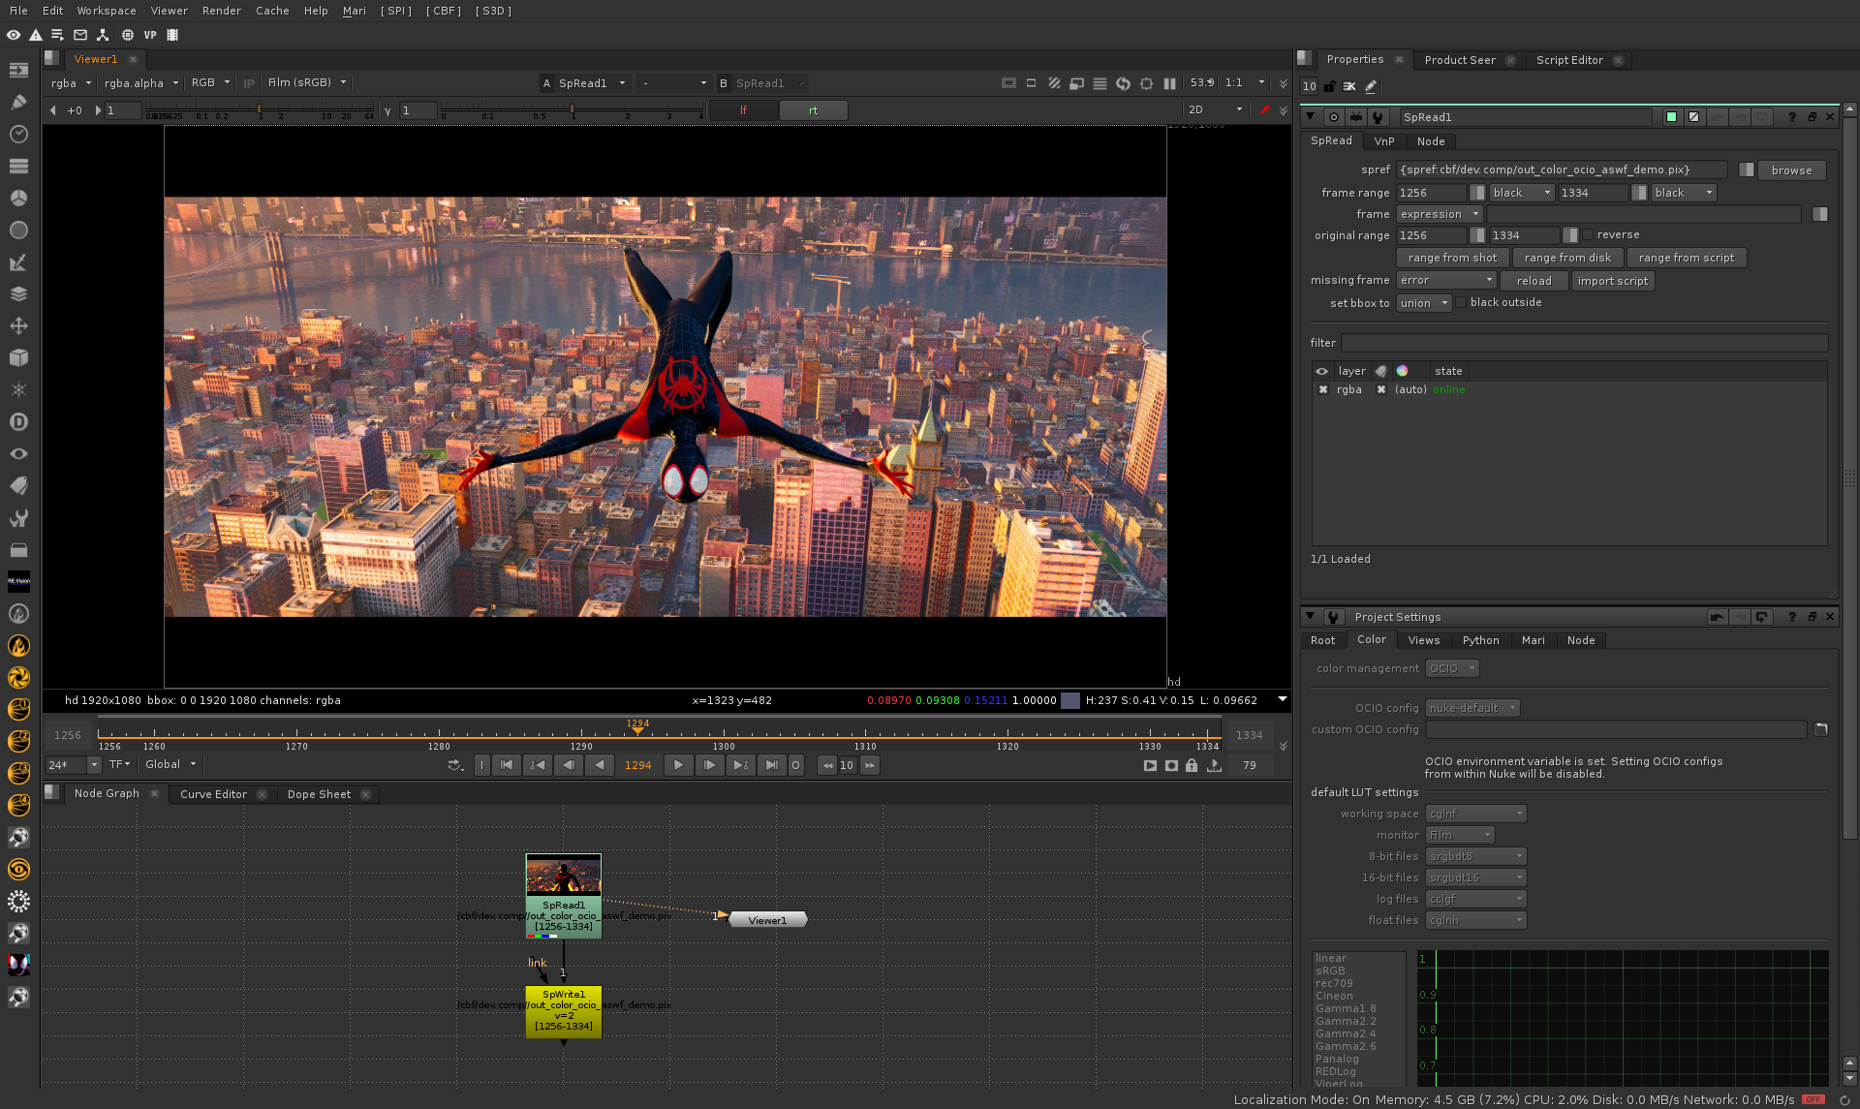Click the warning triangle toolbar icon

coord(36,35)
